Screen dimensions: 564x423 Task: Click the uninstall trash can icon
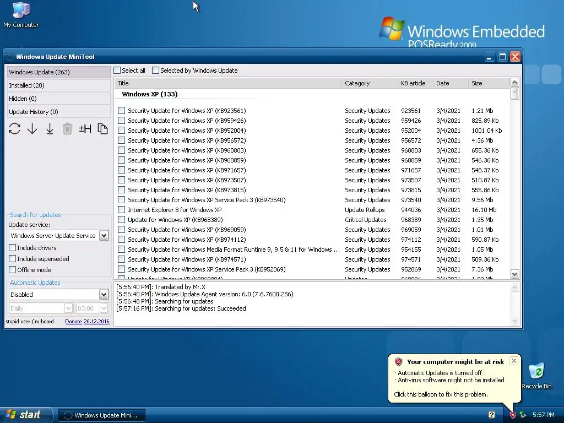coord(67,129)
